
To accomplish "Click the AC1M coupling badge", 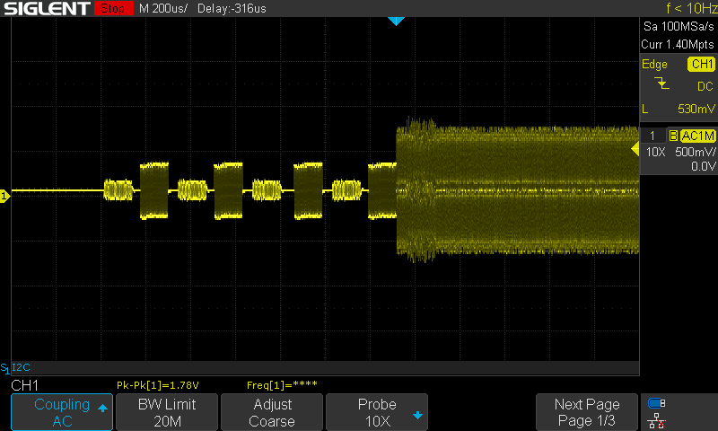I will click(x=698, y=136).
